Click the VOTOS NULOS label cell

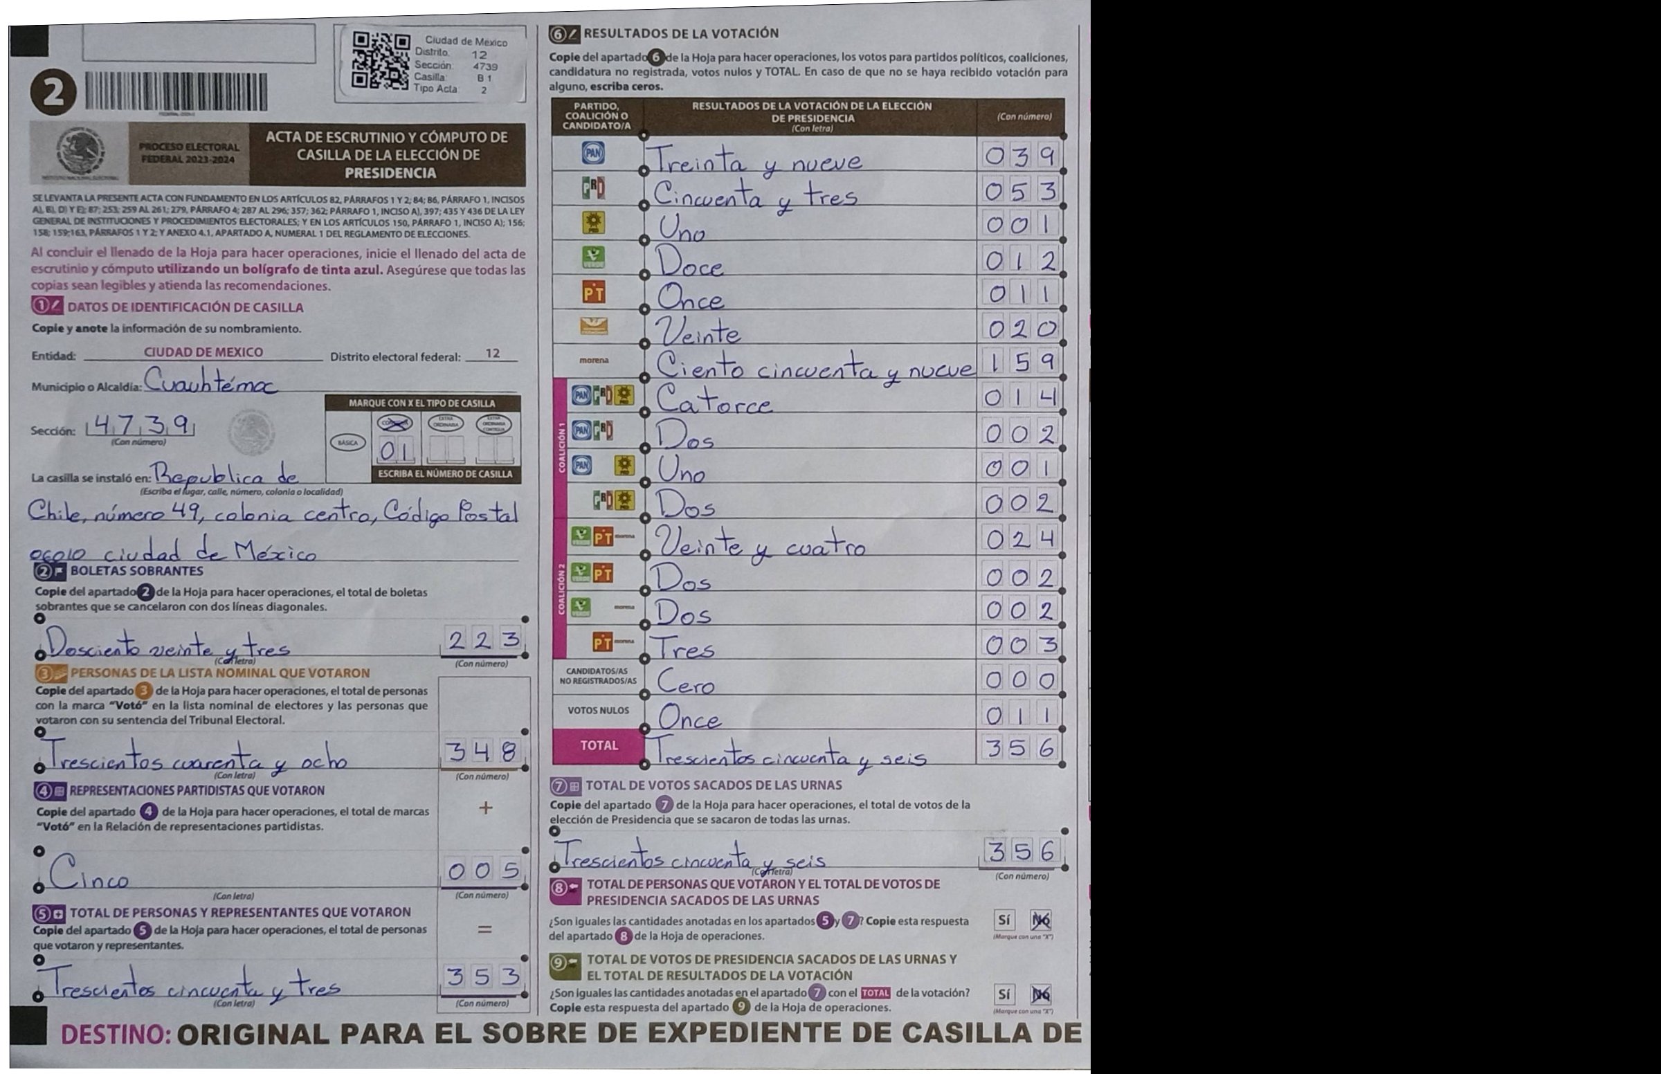click(597, 711)
